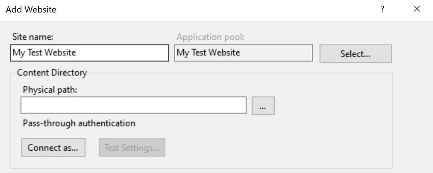
Task: Browse for physical path with ellipsis button
Action: 263,106
